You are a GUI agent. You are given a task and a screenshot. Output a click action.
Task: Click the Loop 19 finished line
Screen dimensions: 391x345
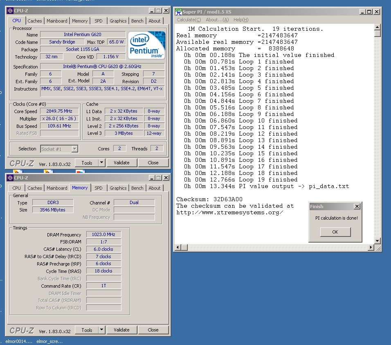[240, 179]
